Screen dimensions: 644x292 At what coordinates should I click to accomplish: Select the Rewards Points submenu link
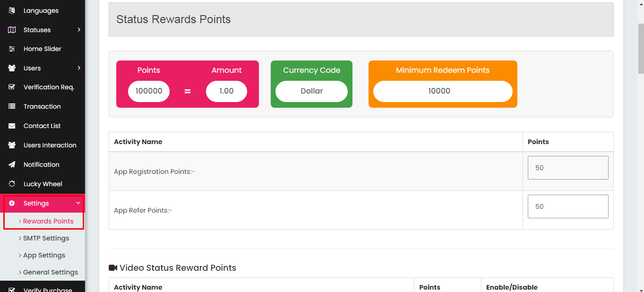[46, 221]
